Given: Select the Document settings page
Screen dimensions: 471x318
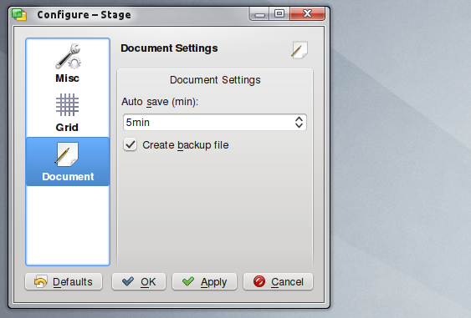Looking at the screenshot, I should [x=68, y=162].
